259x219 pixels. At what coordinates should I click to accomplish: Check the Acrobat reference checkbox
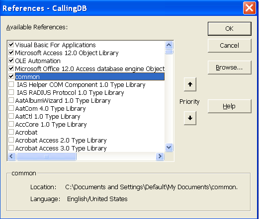point(11,132)
